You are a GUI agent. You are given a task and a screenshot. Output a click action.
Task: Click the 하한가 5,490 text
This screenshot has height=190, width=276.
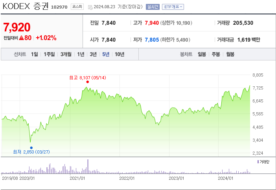pyautogui.click(x=175, y=40)
